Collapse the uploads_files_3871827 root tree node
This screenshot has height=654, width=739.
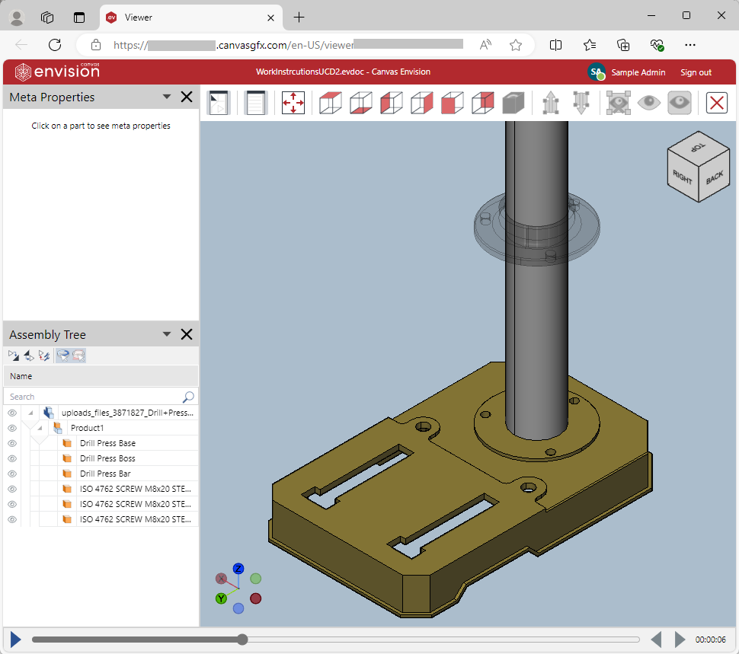tap(30, 413)
